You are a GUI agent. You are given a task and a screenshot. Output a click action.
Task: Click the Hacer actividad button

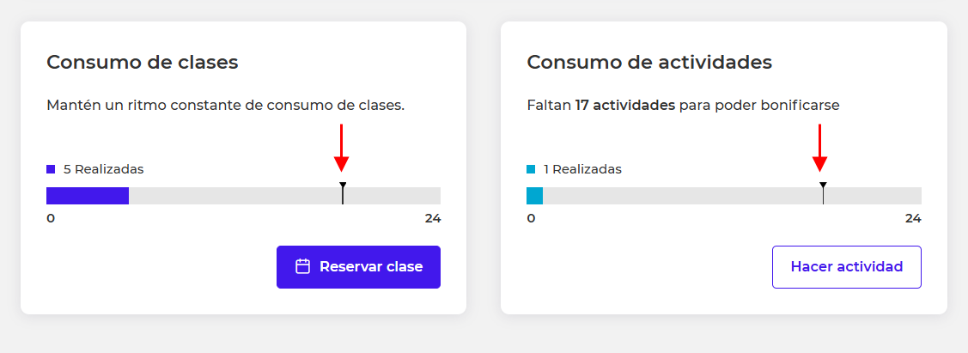(x=846, y=267)
